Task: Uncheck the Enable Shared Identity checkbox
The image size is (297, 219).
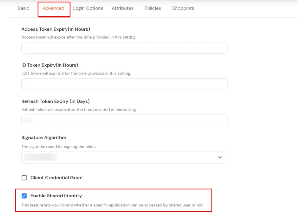Action: [24, 196]
